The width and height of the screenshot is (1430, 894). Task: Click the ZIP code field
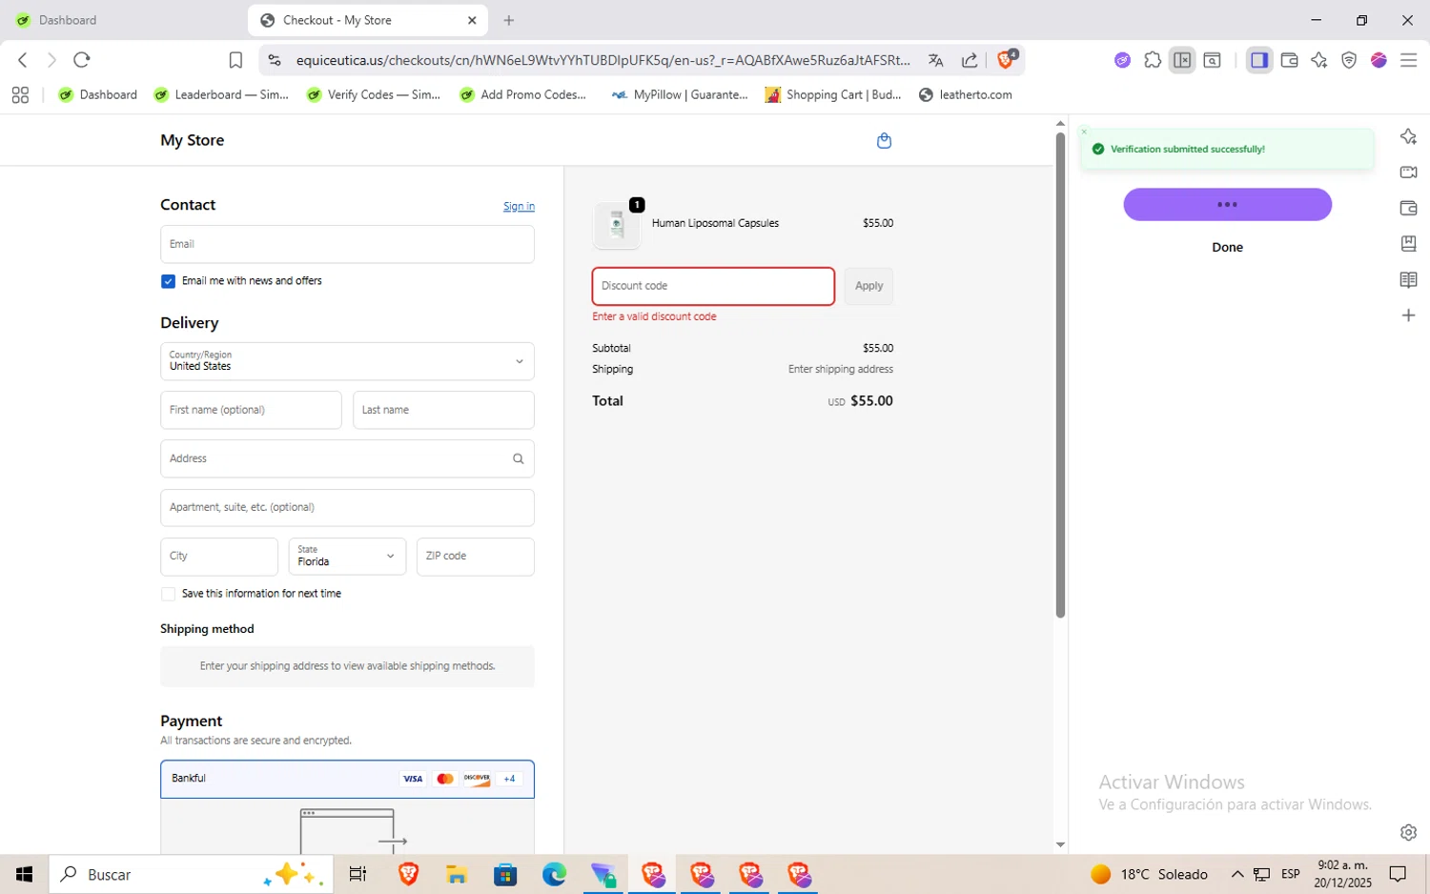coord(476,557)
